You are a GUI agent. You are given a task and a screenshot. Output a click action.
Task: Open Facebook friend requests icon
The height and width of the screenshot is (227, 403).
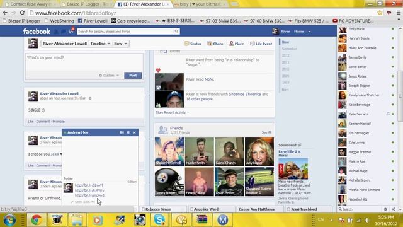click(56, 32)
